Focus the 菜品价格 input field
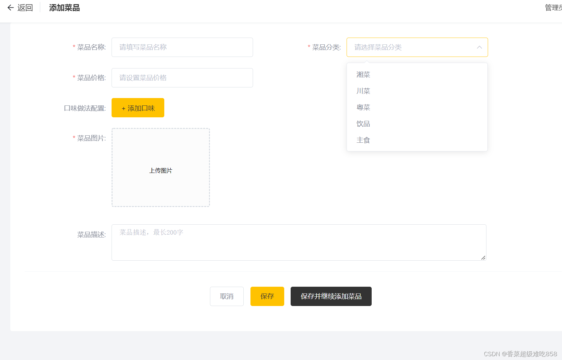The width and height of the screenshot is (562, 360). coord(182,78)
